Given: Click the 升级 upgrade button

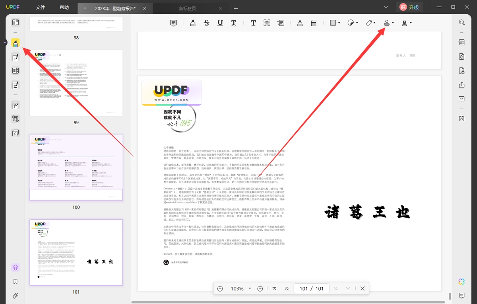Looking at the screenshot, I should (409, 7).
